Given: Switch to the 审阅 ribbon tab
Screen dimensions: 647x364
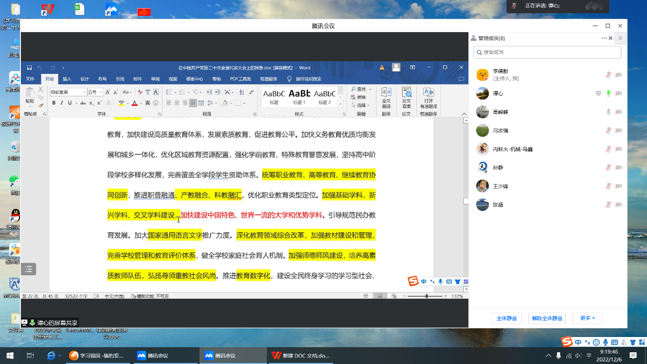Looking at the screenshot, I should [x=155, y=79].
